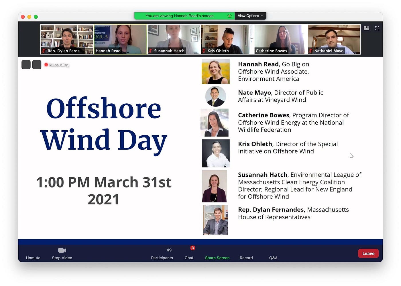
Task: Click the muted mic icon beside Susannah Hatch
Action: point(150,51)
